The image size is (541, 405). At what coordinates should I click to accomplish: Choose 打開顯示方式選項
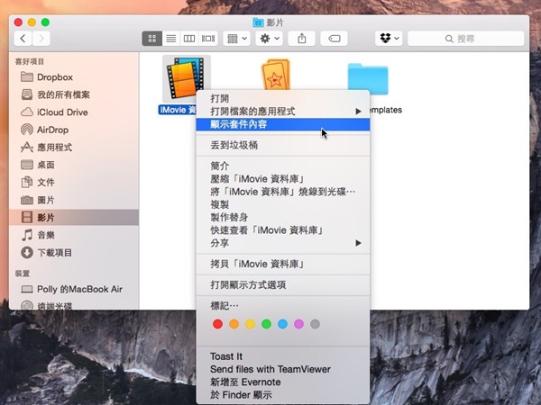point(283,284)
